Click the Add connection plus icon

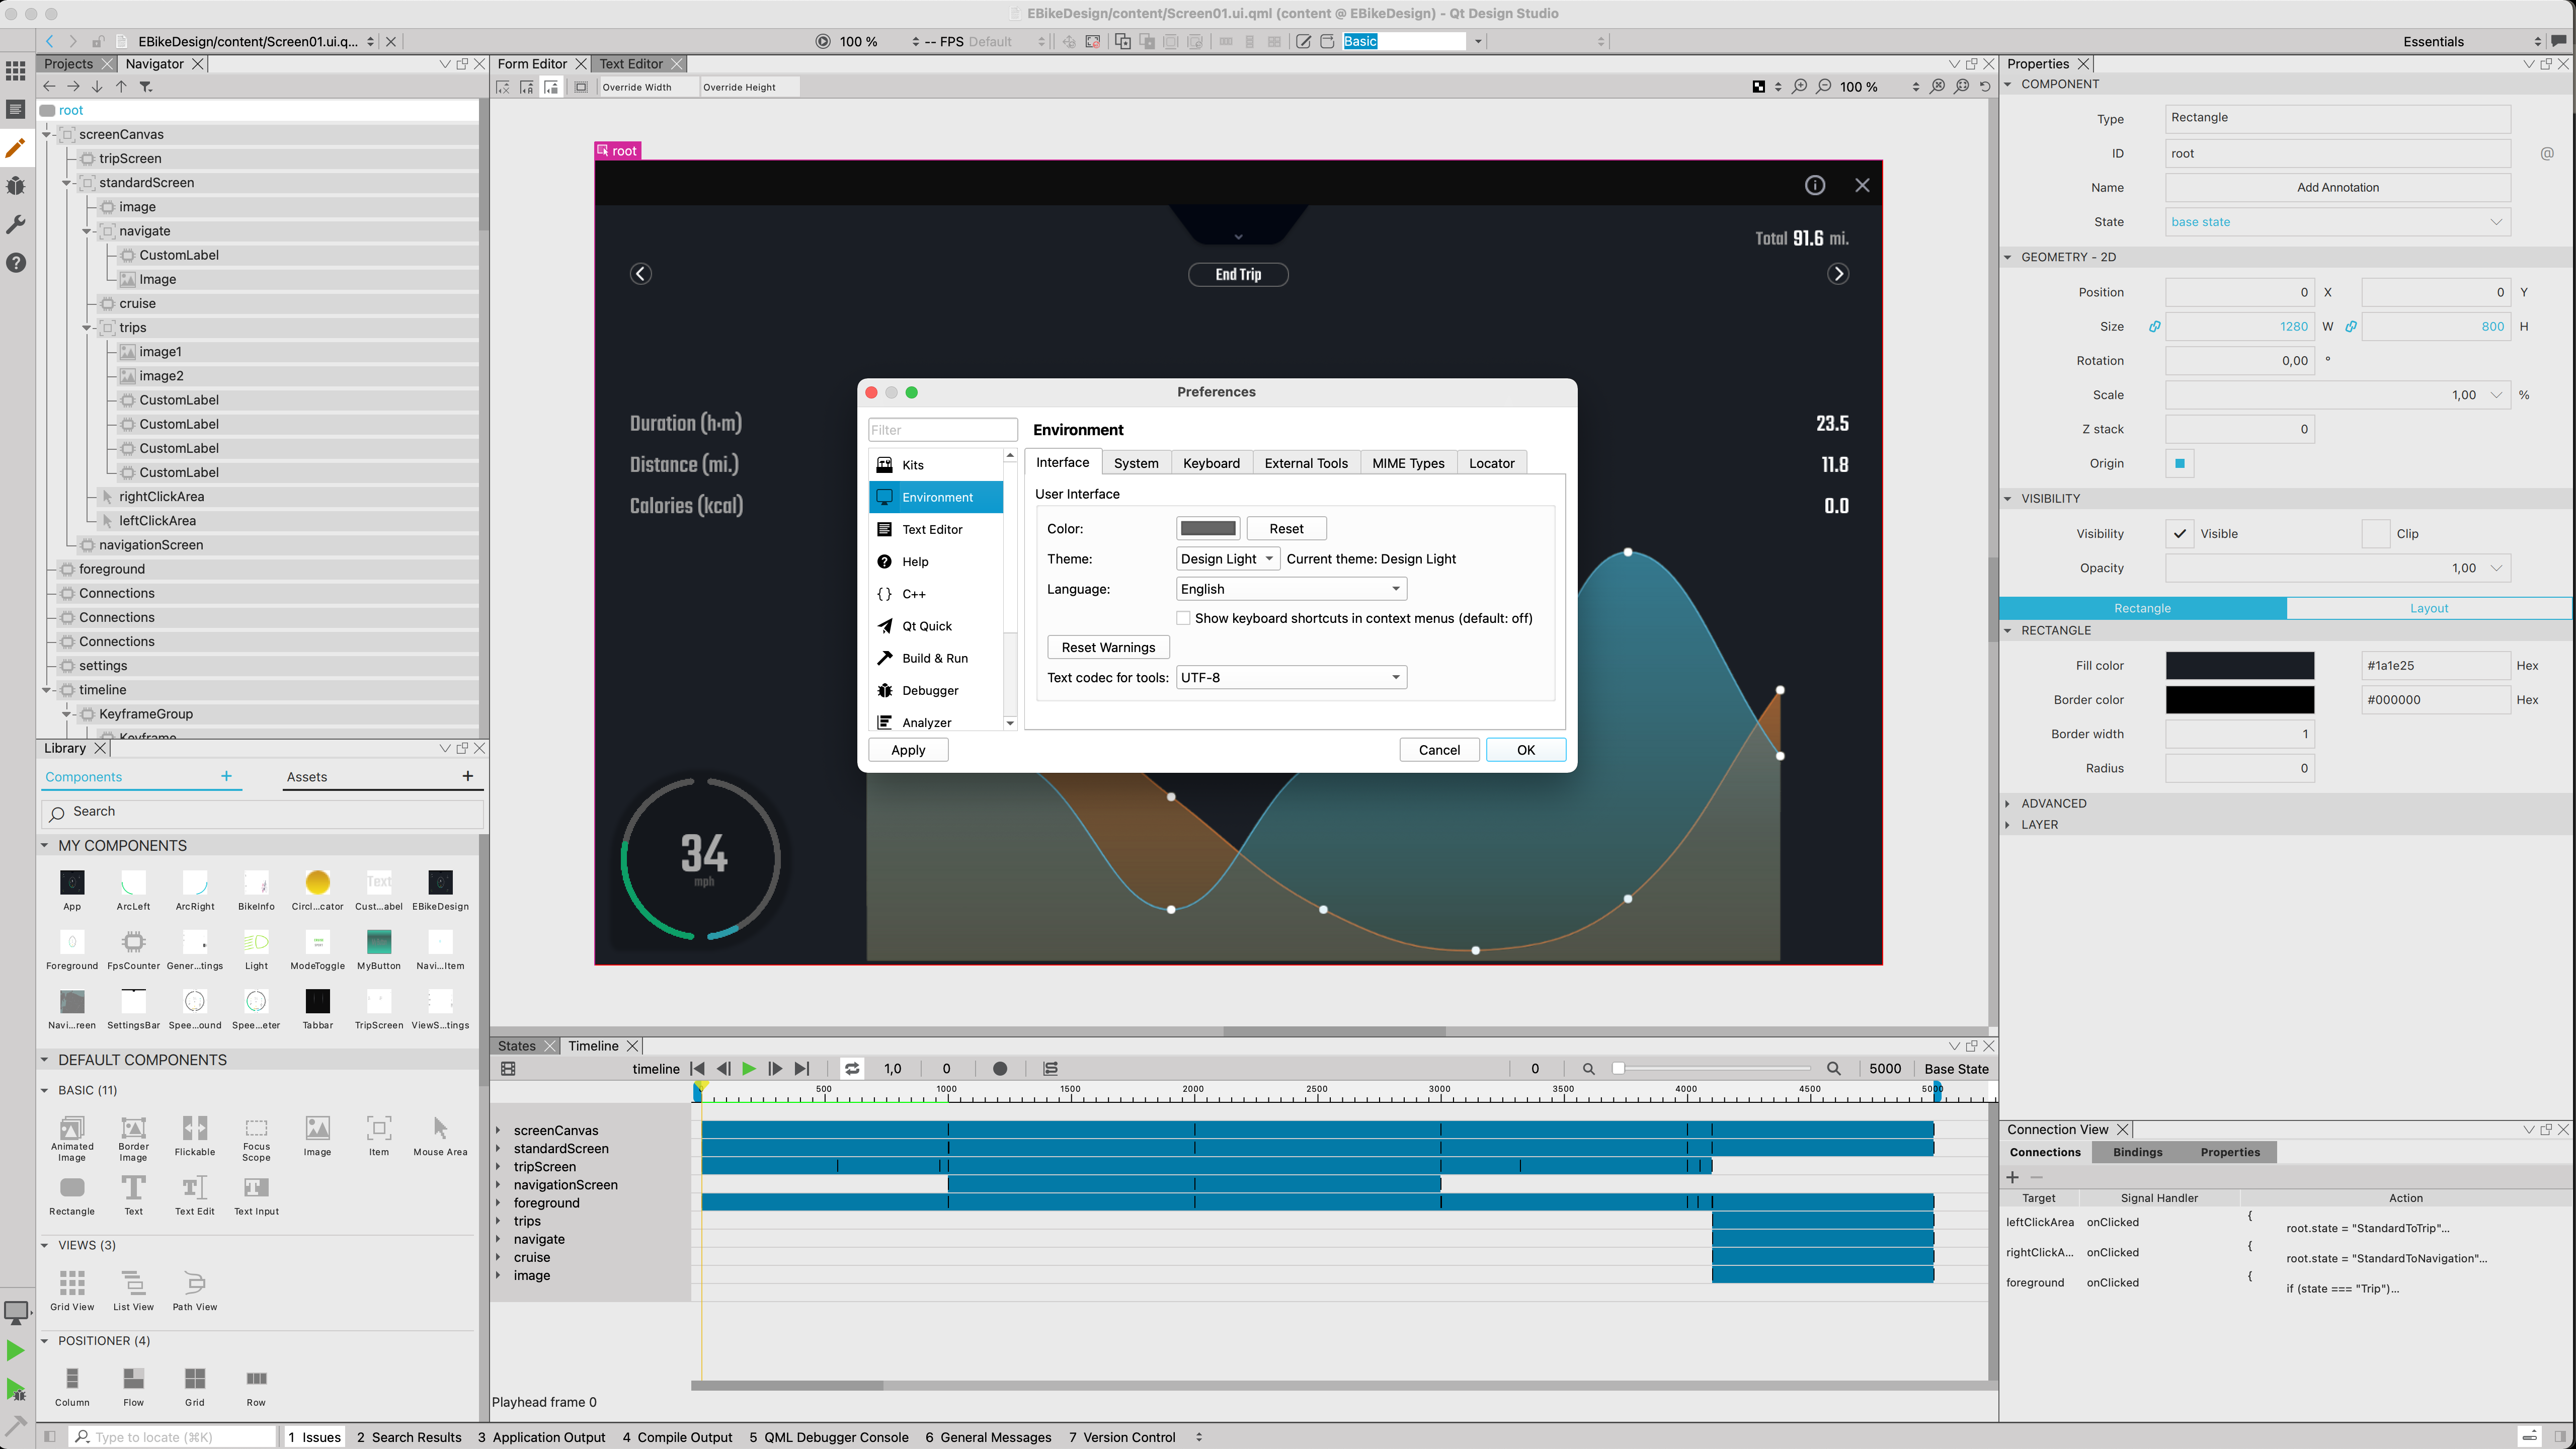[x=2013, y=1177]
